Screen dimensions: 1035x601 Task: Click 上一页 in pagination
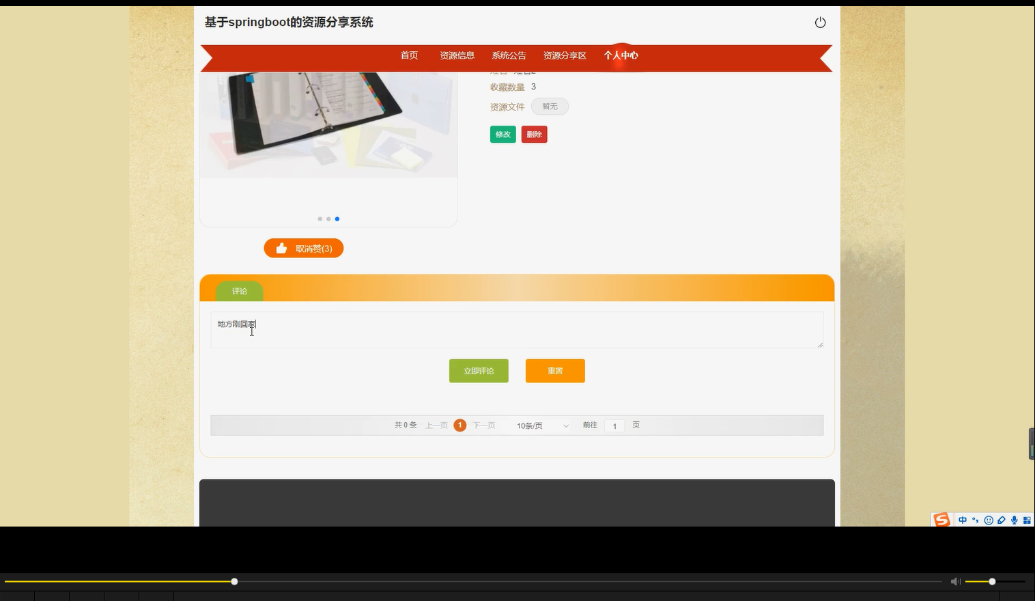(437, 425)
